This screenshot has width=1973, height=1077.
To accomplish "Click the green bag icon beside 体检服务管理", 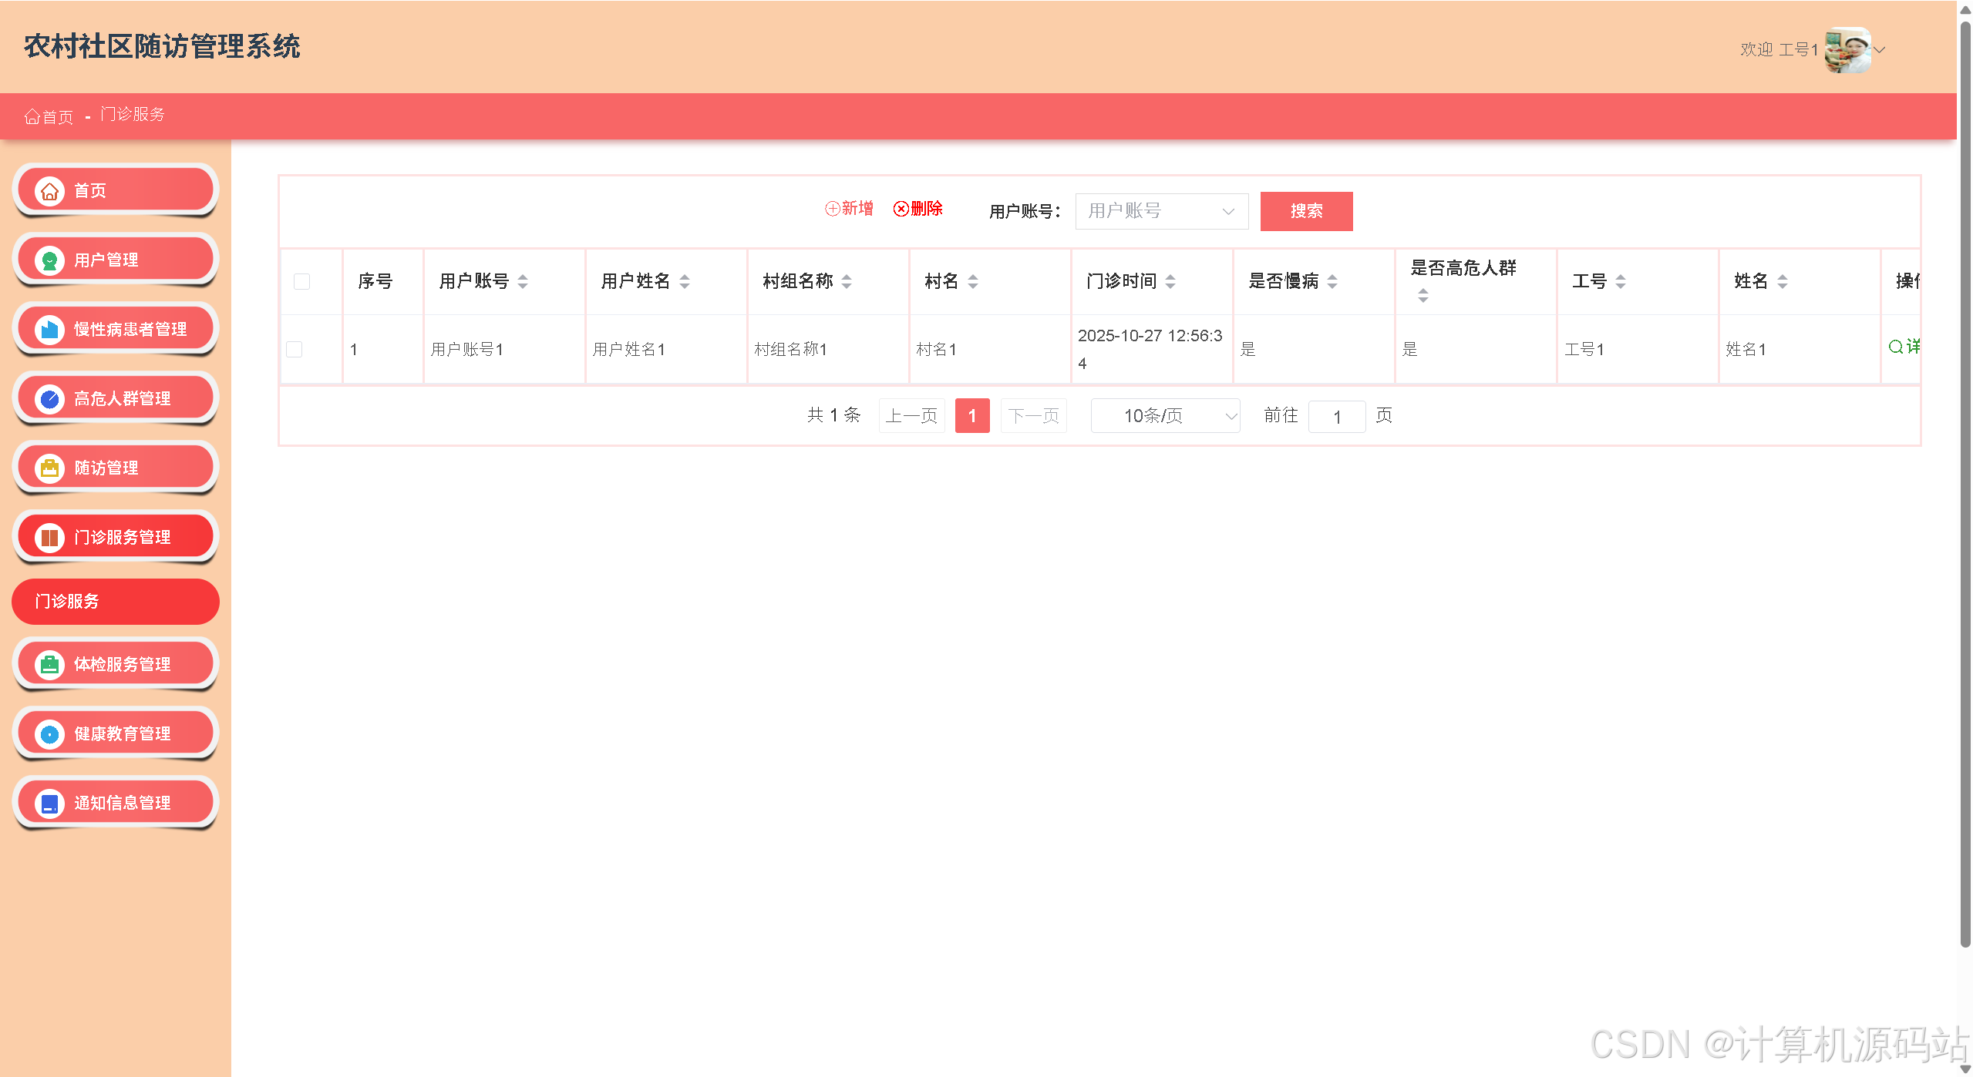I will click(49, 664).
